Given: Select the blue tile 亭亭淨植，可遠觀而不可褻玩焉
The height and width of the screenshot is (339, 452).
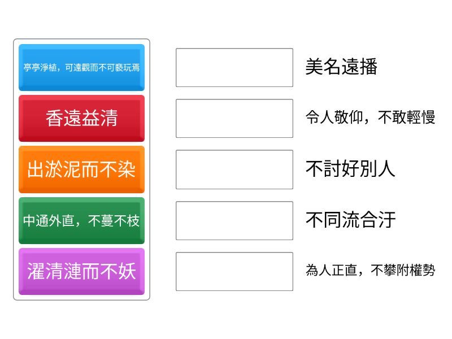Looking at the screenshot, I should [x=81, y=68].
